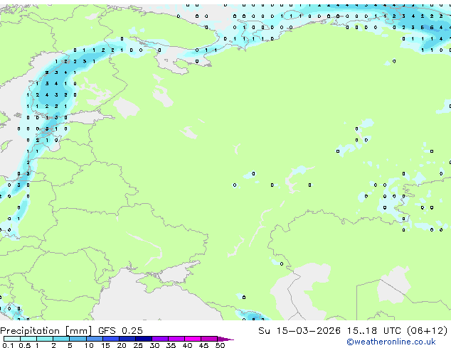Pick the 2–5 mm legend color swatch

click(x=61, y=339)
